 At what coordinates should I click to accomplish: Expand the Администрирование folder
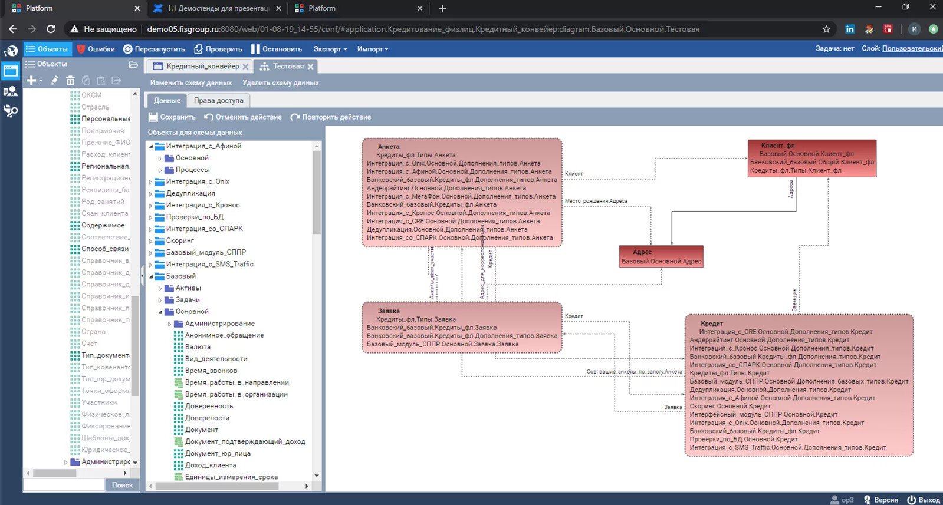tap(170, 324)
